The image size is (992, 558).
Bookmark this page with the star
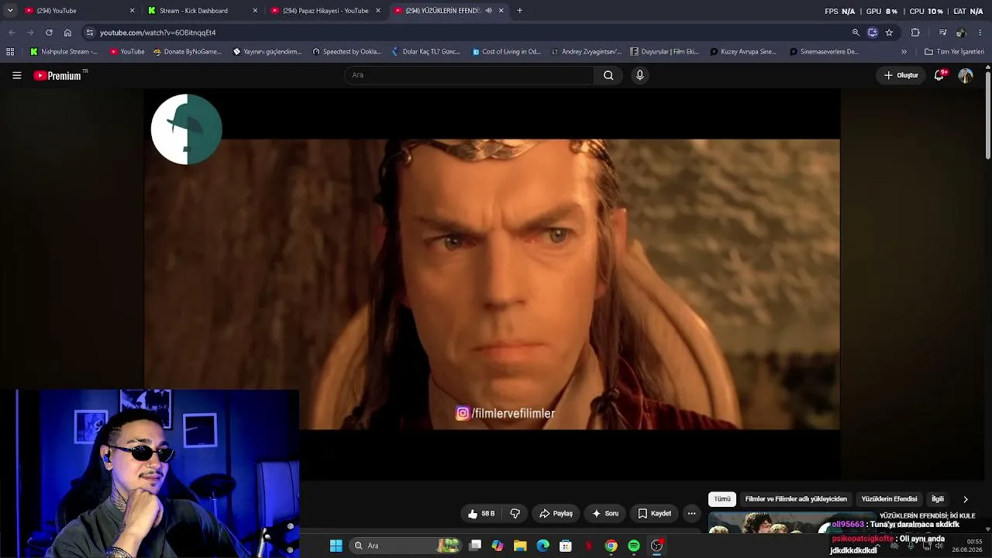pyautogui.click(x=889, y=33)
